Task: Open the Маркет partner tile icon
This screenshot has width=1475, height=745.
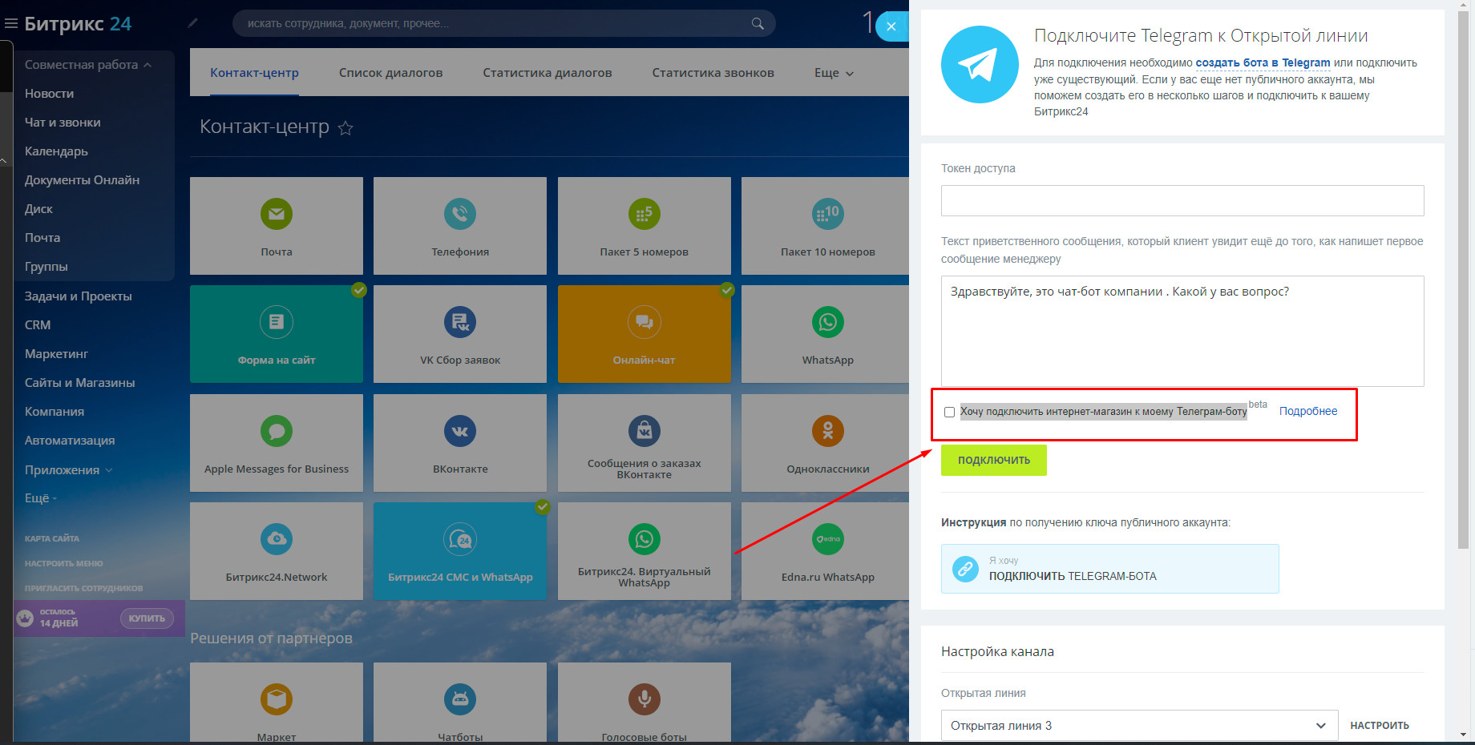Action: click(x=277, y=699)
